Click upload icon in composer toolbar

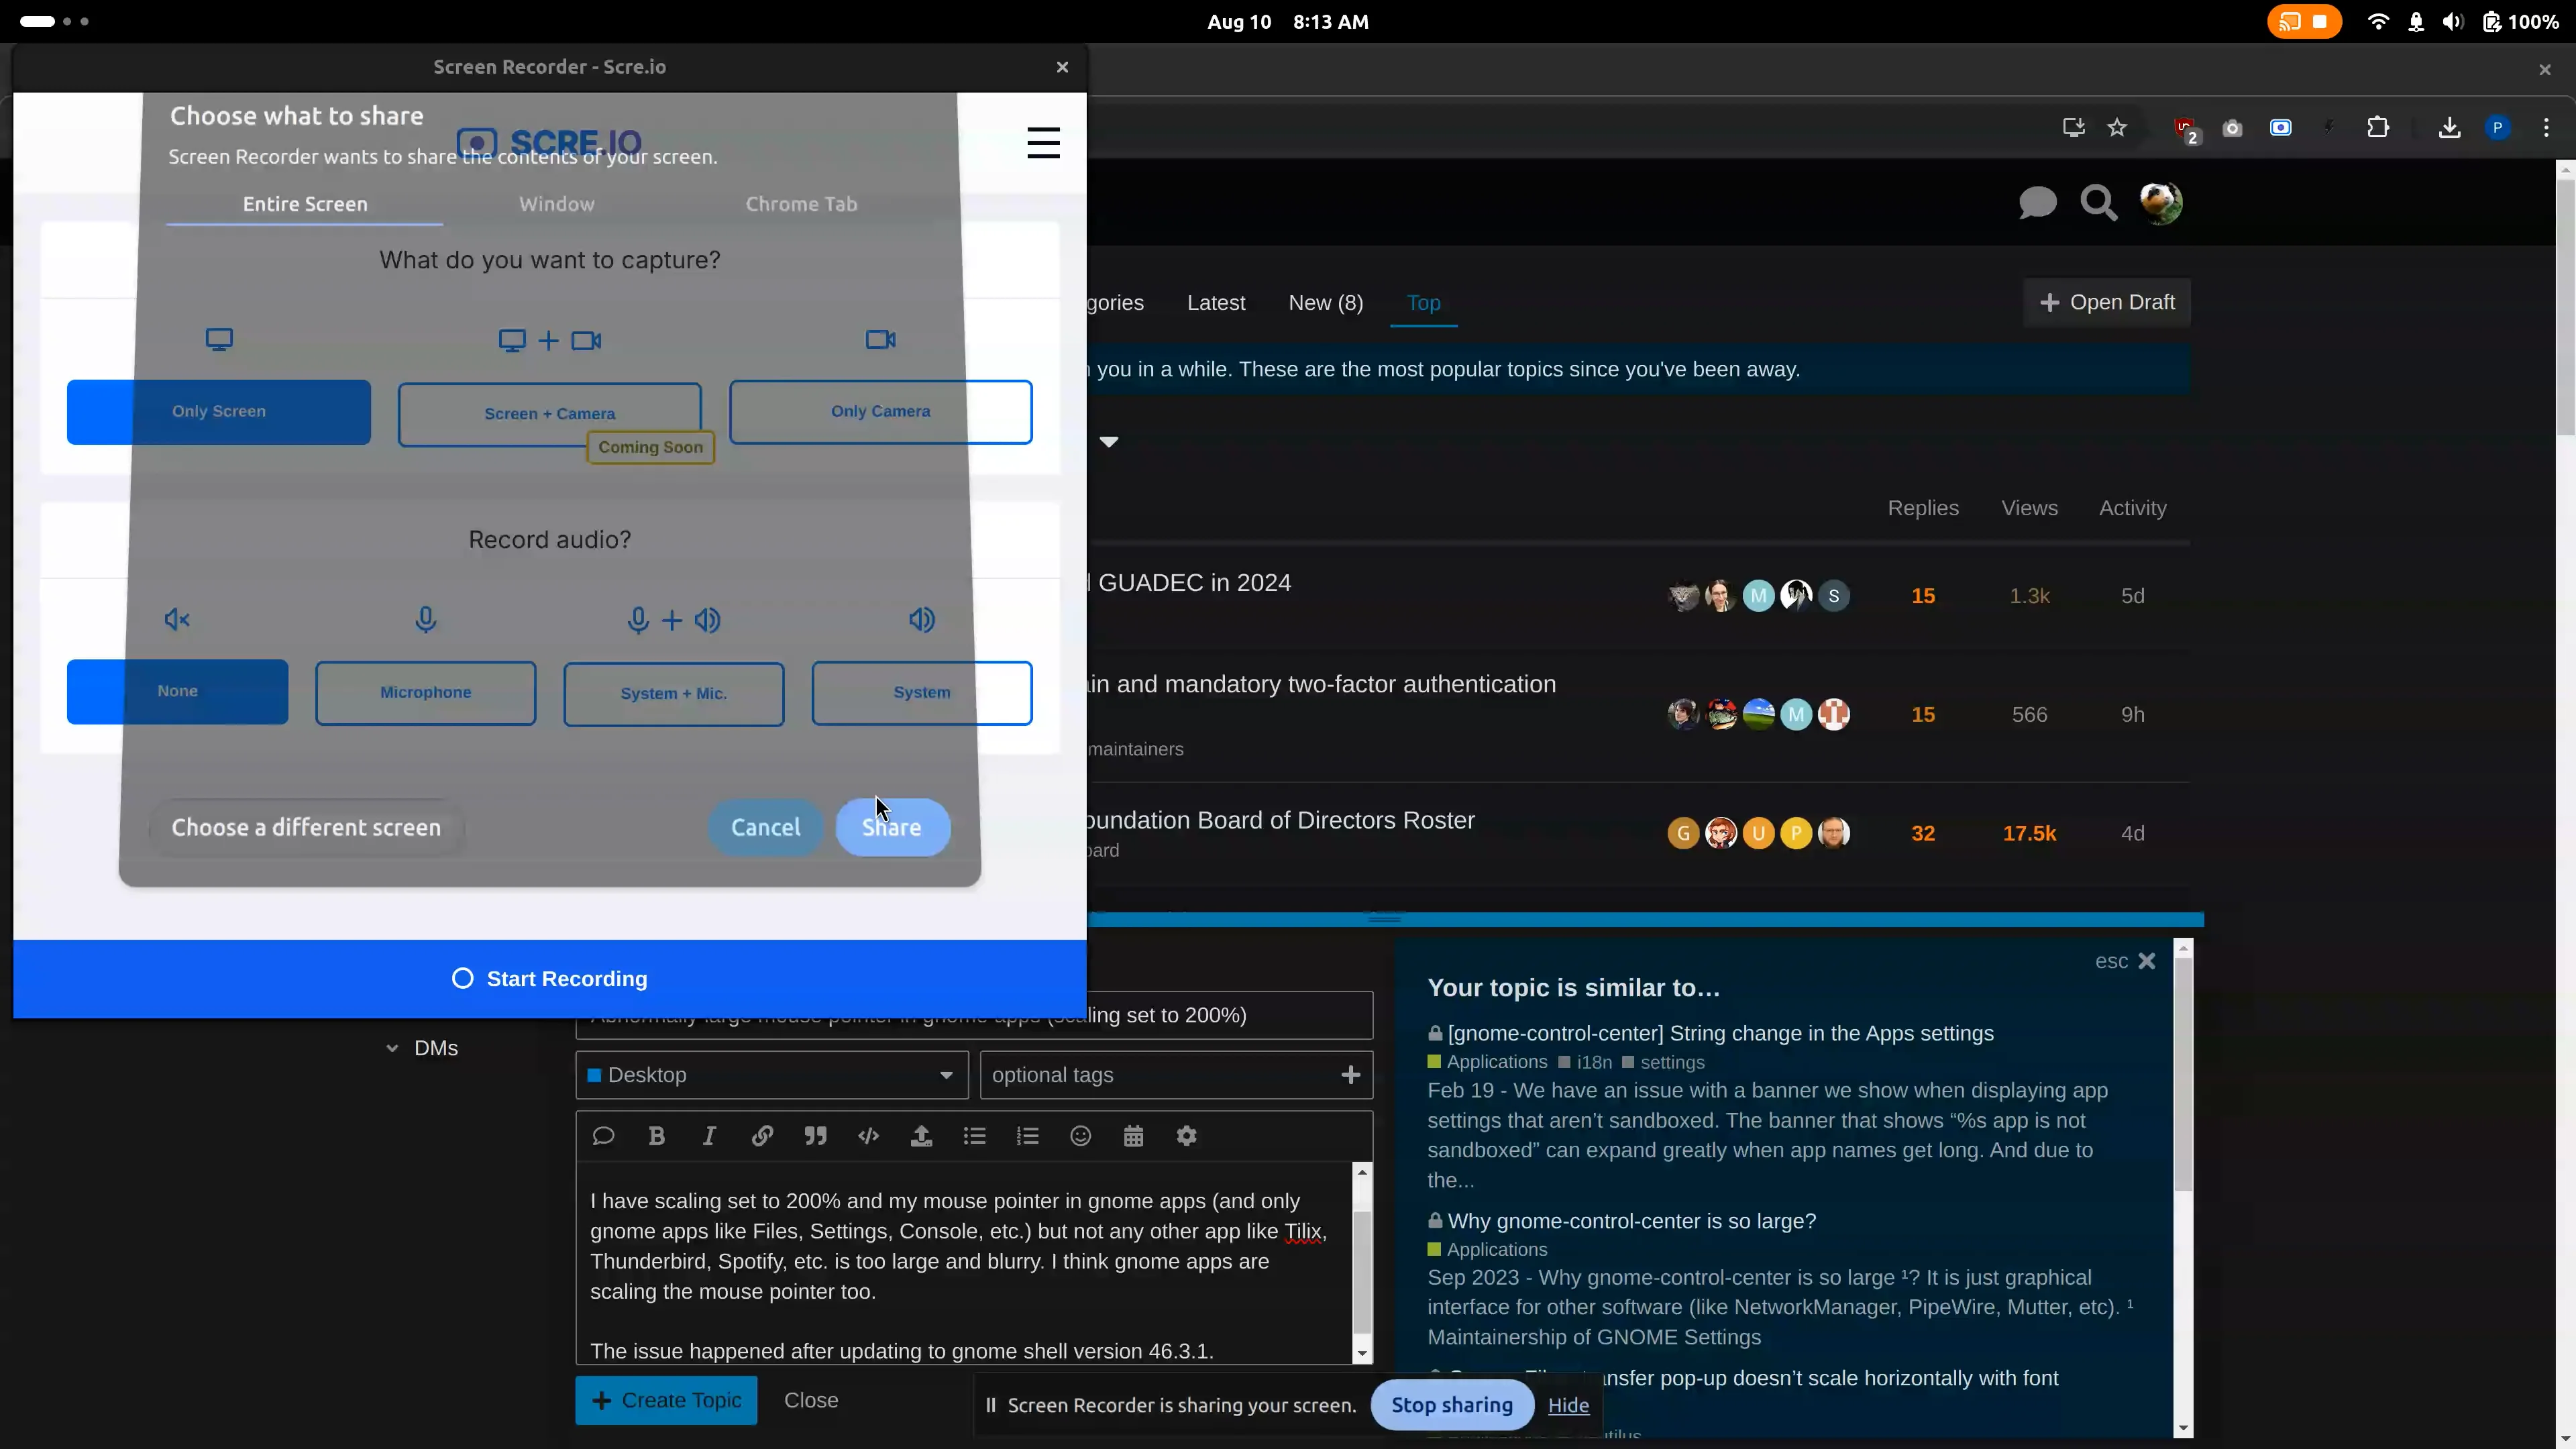(921, 1136)
